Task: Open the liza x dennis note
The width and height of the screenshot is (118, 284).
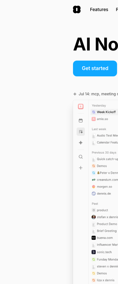Action: coord(105,280)
